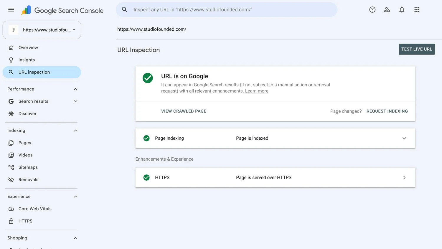Click the 'URL is on Google' heading

point(184,76)
